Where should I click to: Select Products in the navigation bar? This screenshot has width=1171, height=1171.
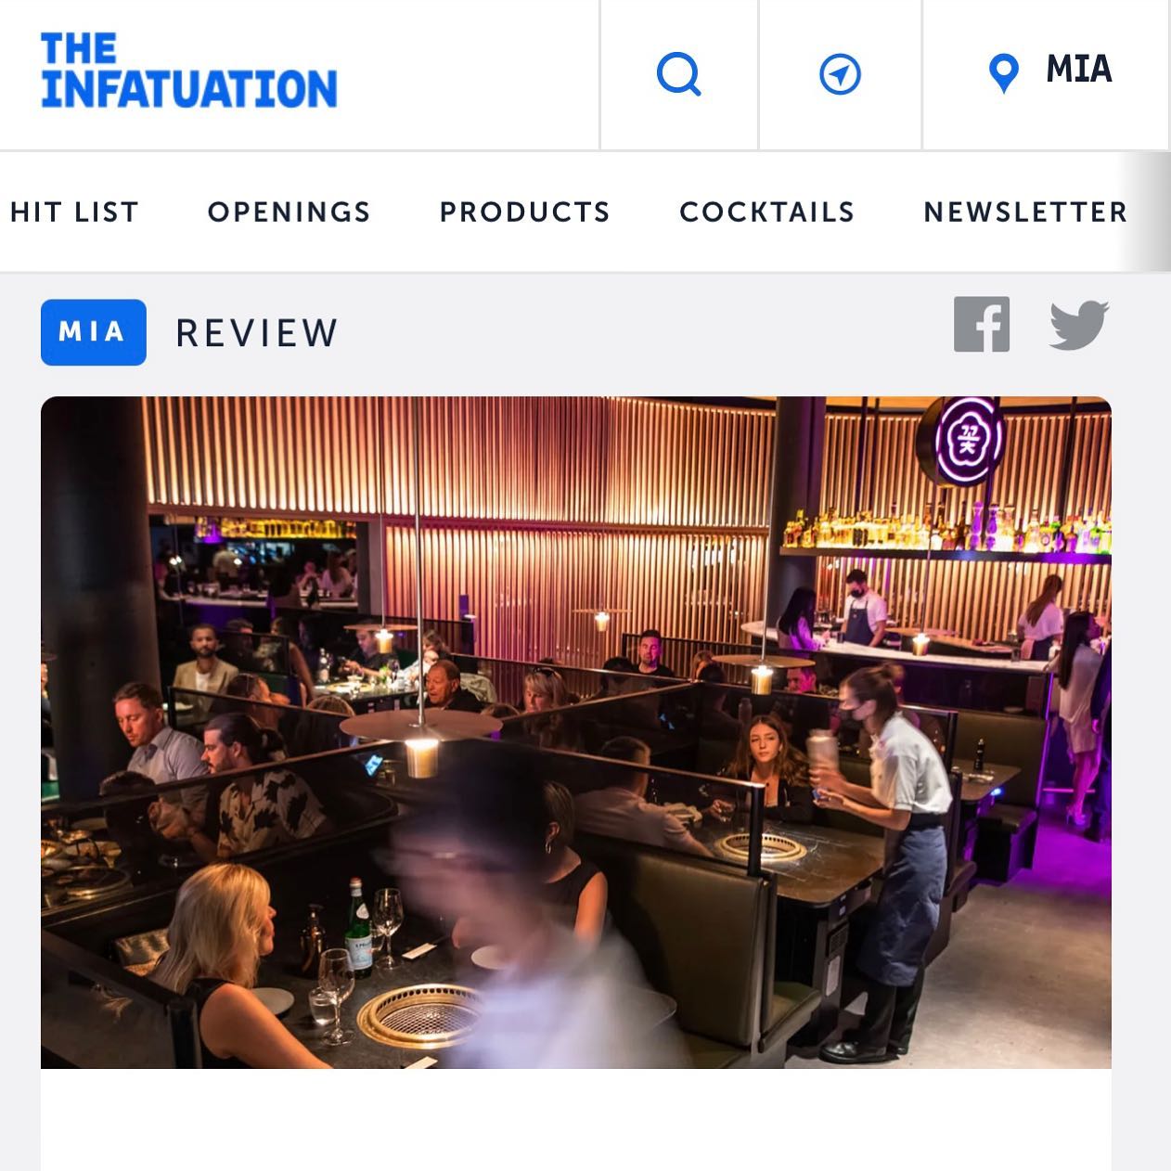coord(525,212)
